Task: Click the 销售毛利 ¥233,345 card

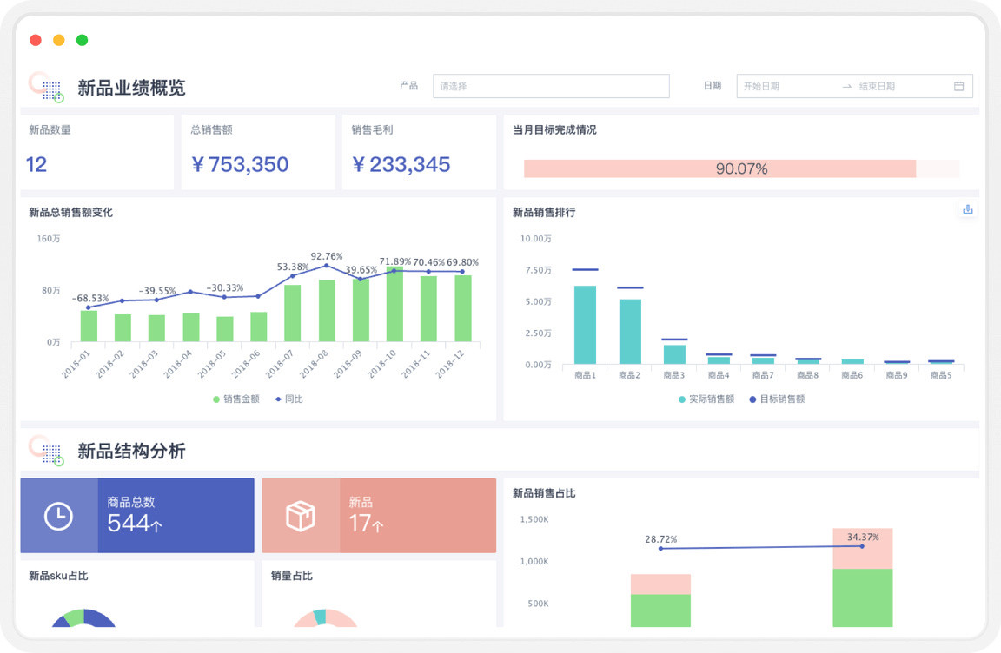Action: pos(419,153)
